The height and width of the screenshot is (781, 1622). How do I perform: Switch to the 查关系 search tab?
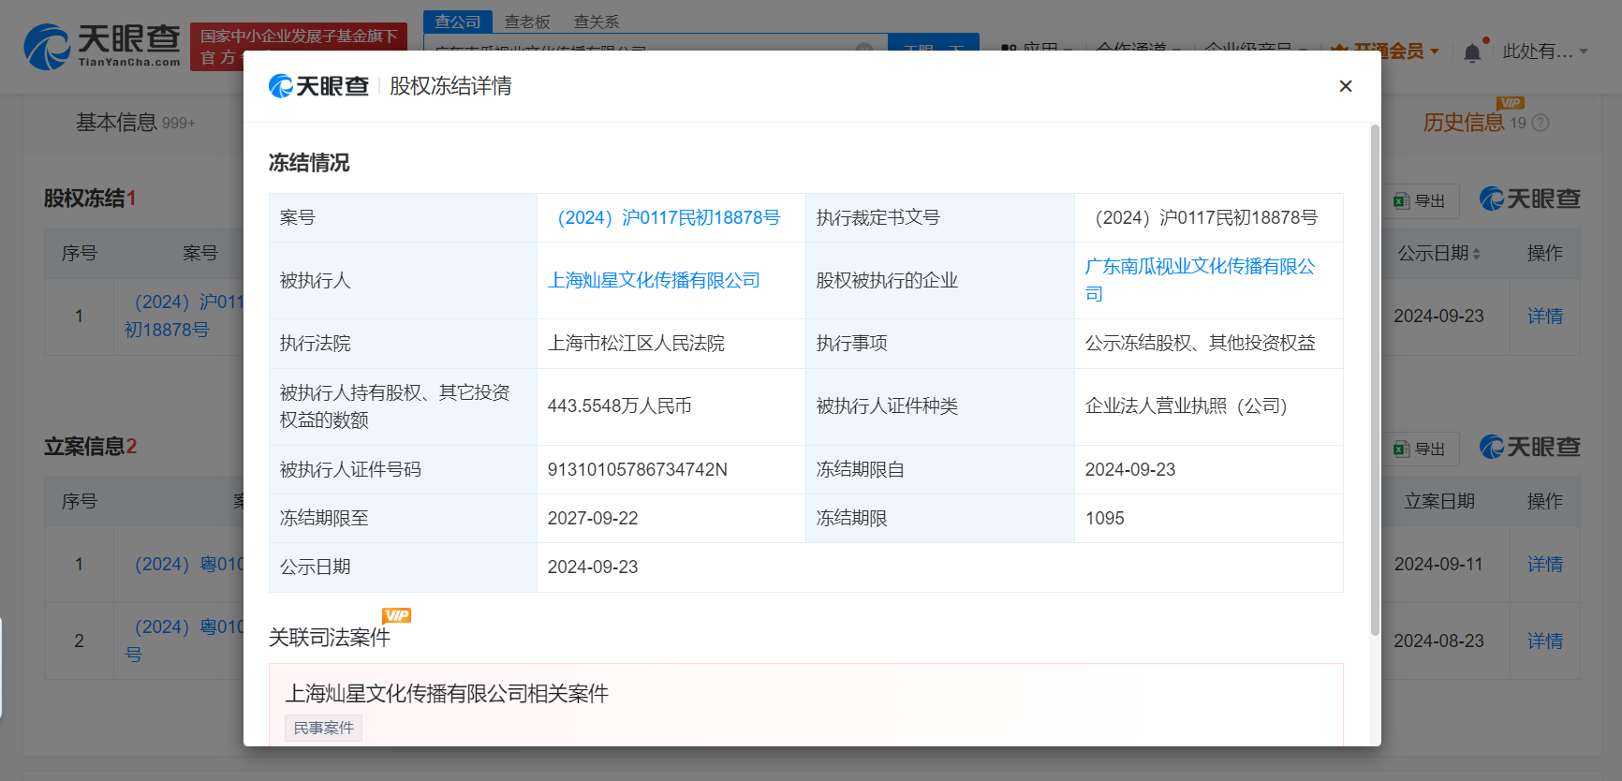tap(597, 22)
